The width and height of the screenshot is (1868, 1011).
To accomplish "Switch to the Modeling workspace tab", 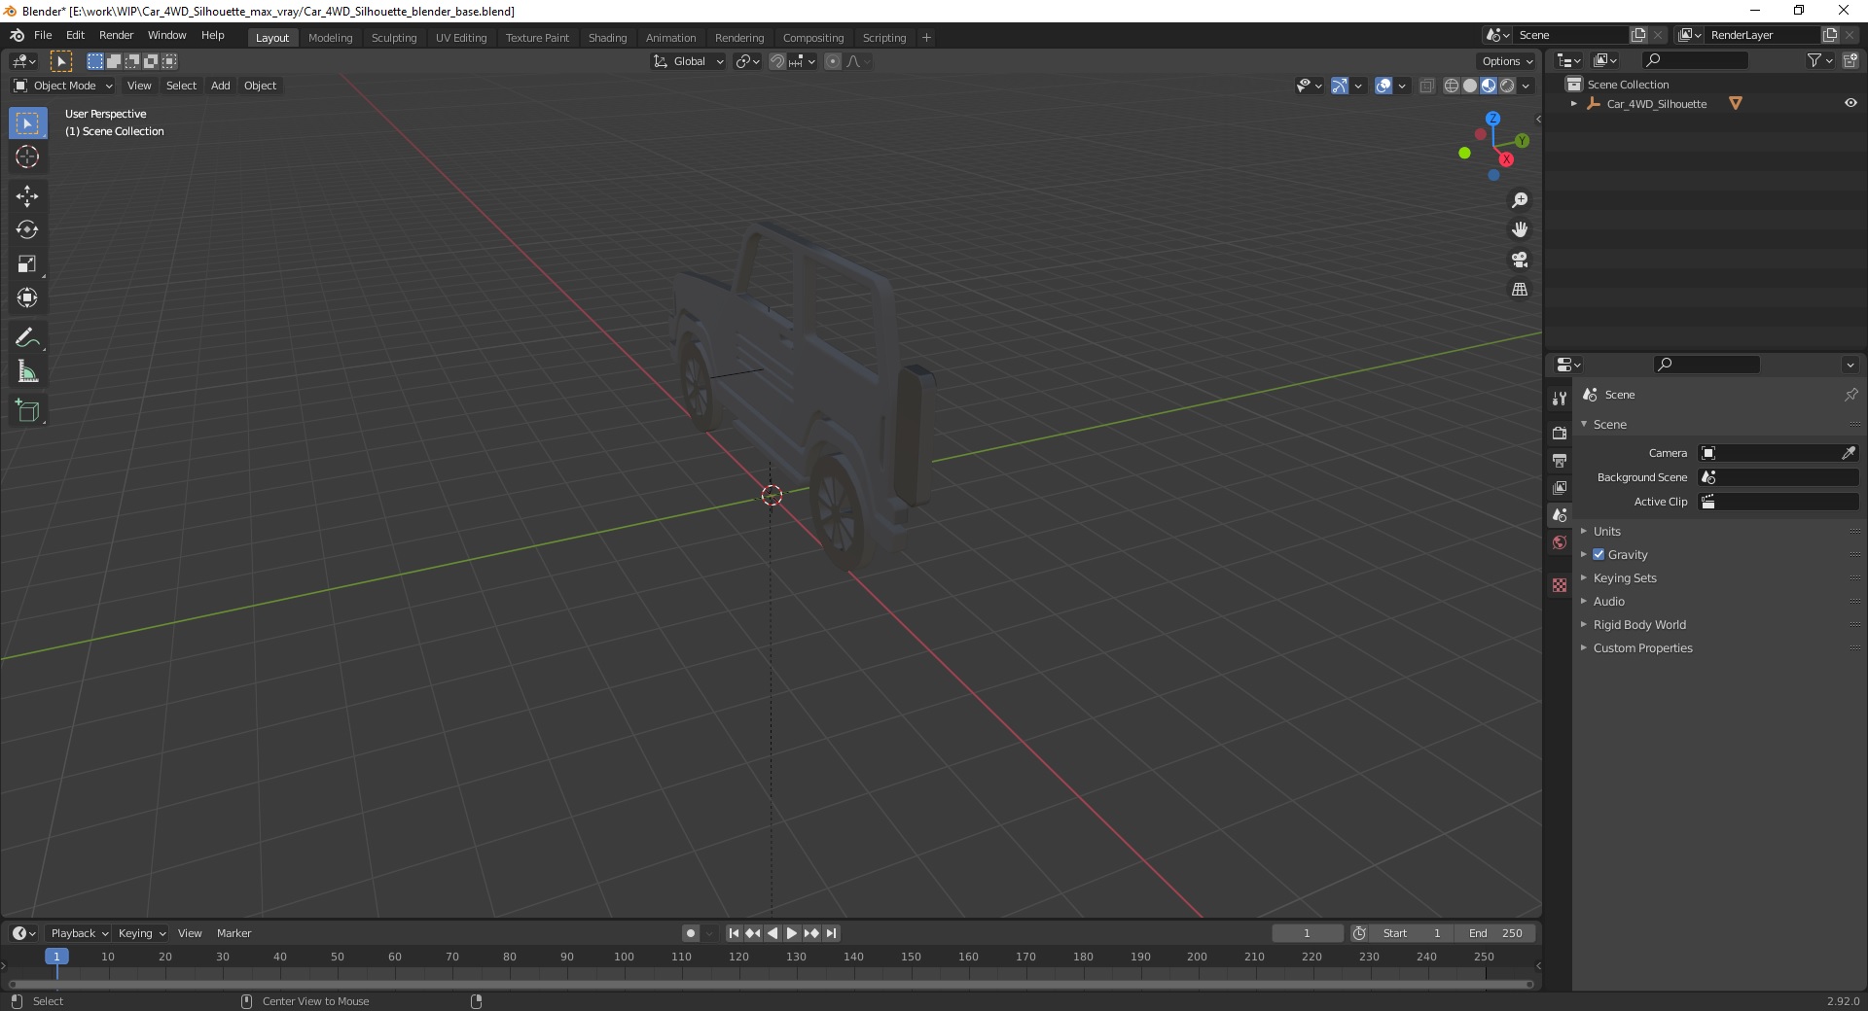I will pos(330,38).
